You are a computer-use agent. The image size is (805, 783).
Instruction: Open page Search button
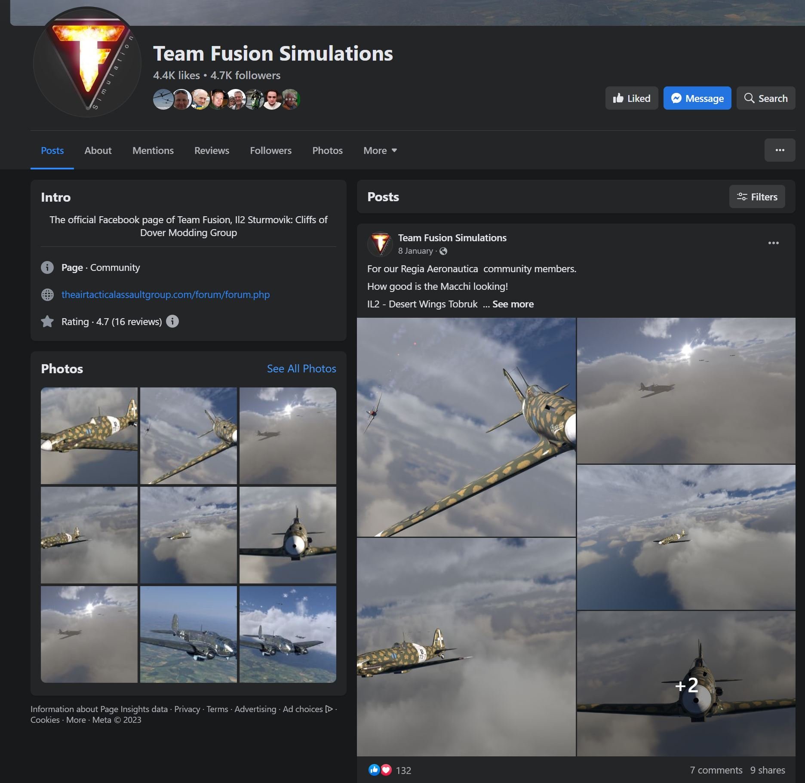pyautogui.click(x=766, y=98)
